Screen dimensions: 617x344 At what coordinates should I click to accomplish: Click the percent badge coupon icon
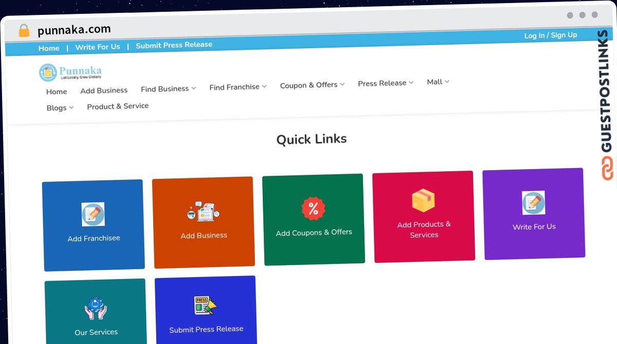click(x=313, y=208)
